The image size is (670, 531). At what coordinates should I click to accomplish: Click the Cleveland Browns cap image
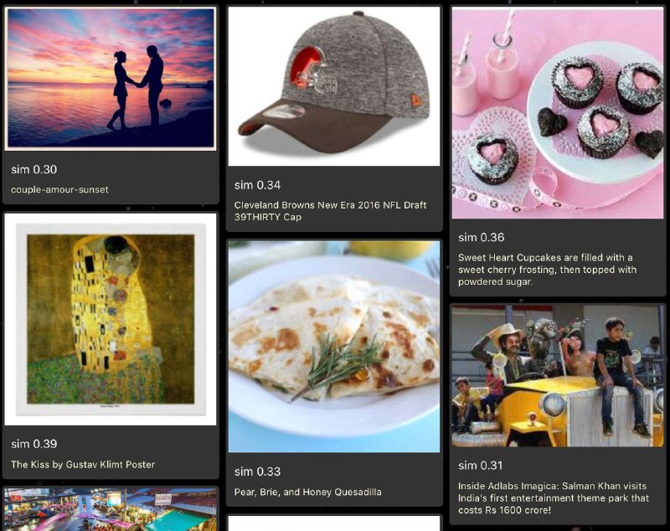pyautogui.click(x=333, y=86)
